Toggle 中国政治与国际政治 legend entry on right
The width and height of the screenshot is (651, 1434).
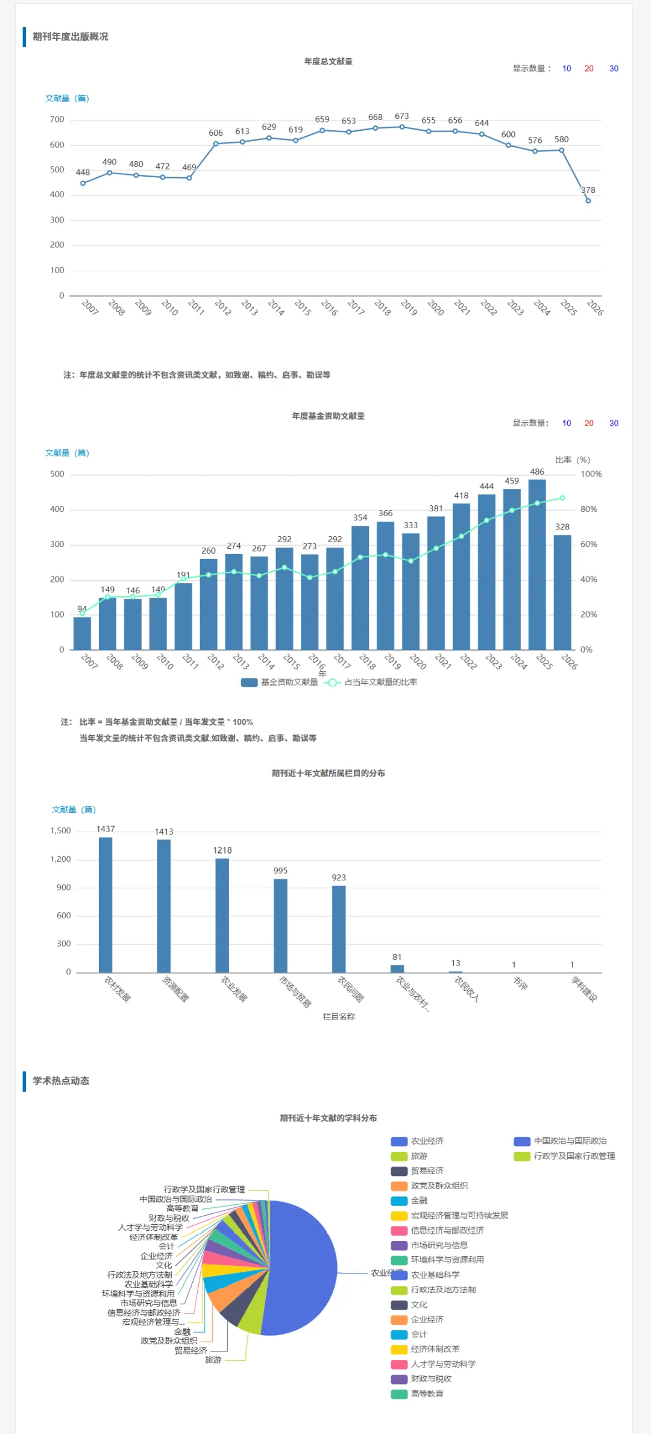coord(561,1141)
